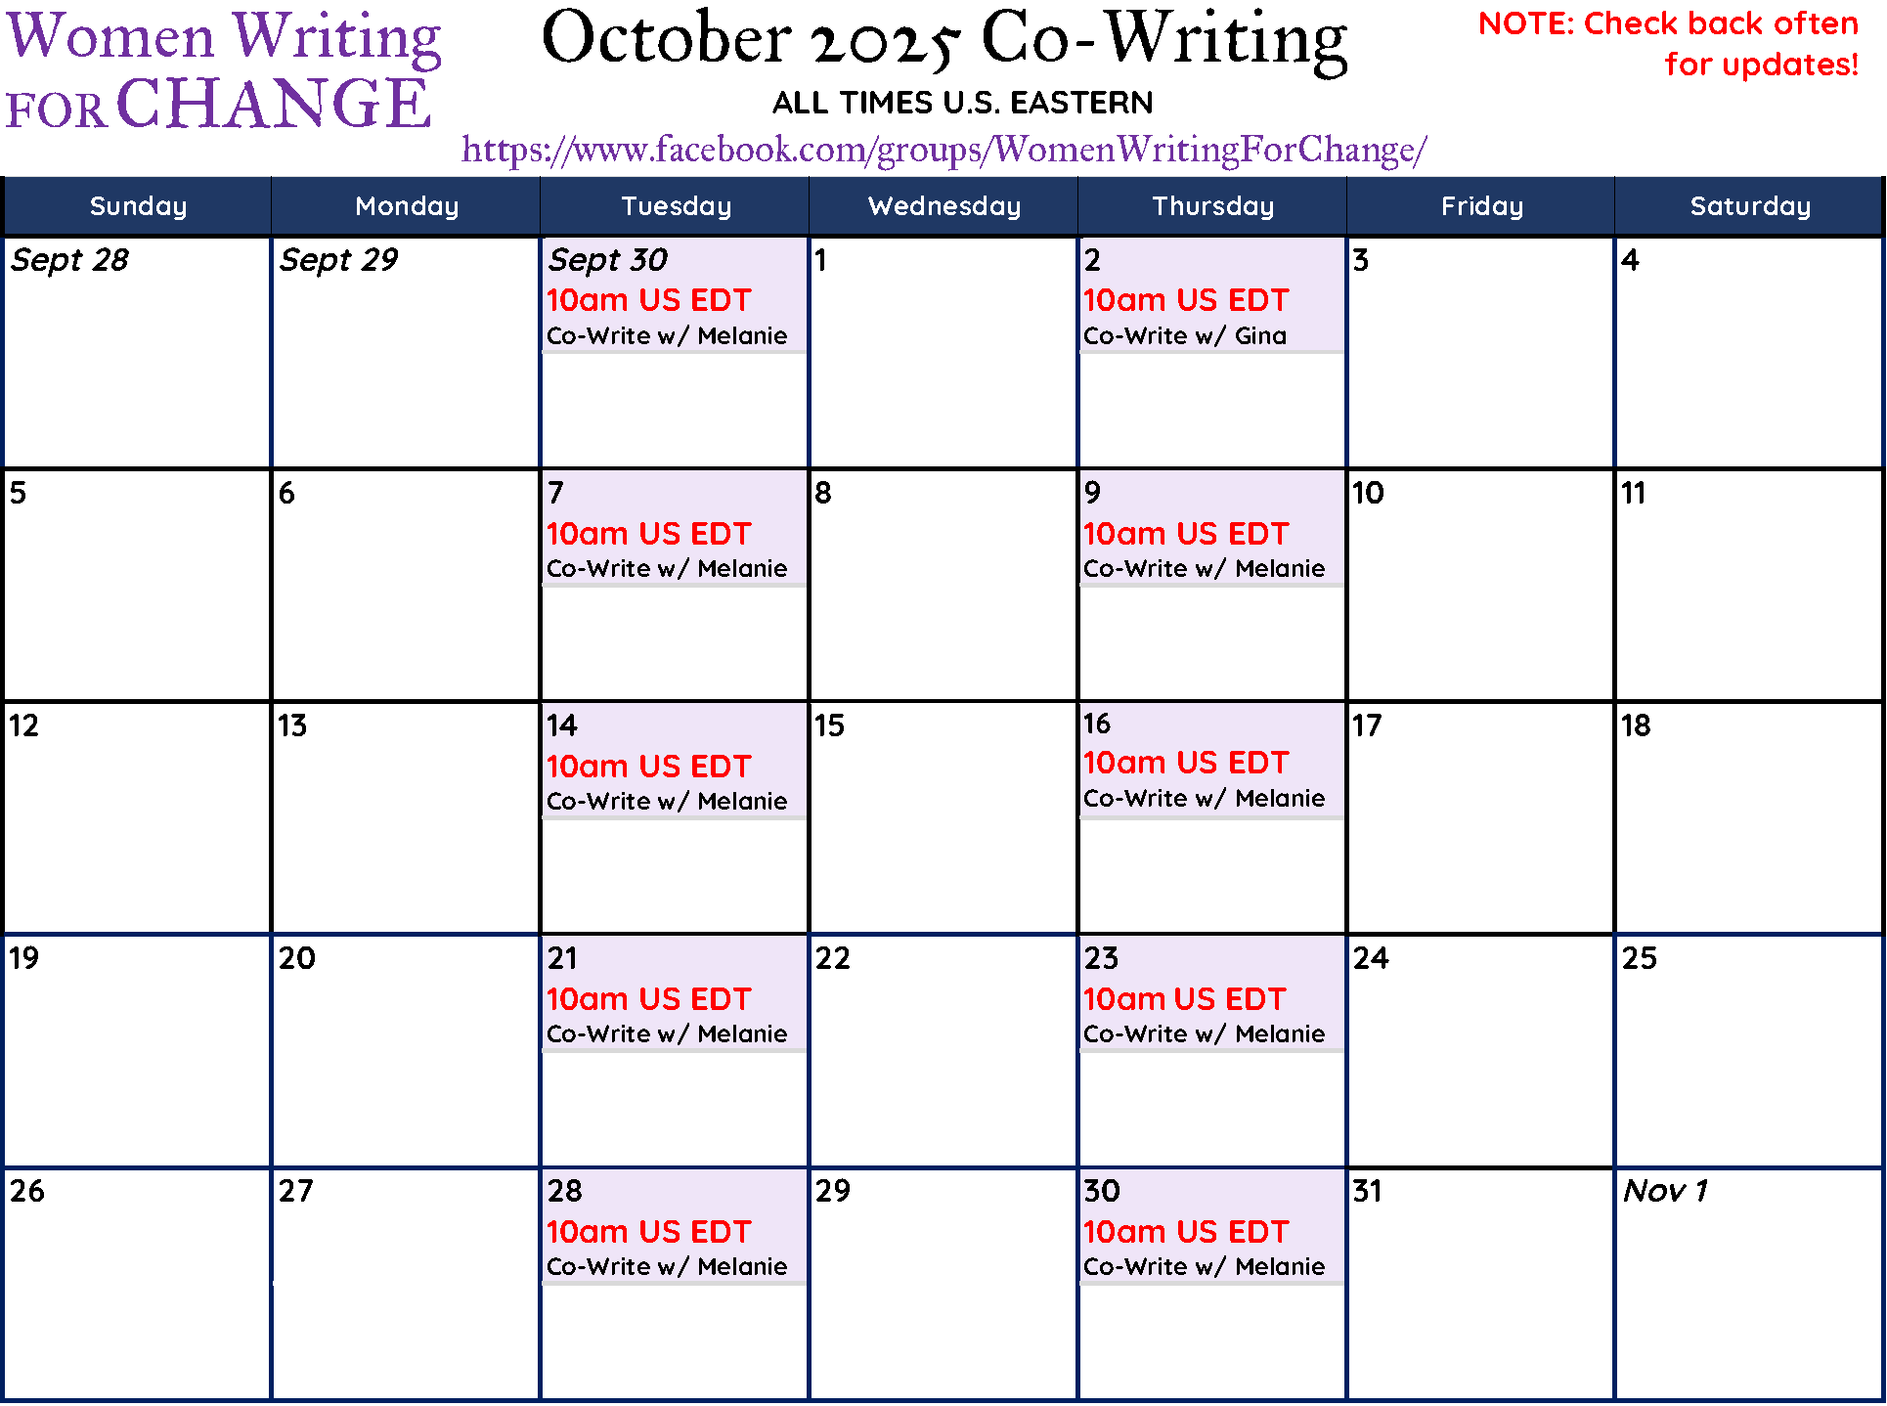Click the red check back often note
1887x1406 pixels.
(x=1668, y=44)
